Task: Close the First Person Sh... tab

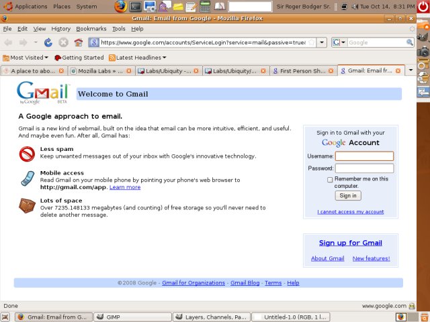Action: click(331, 71)
